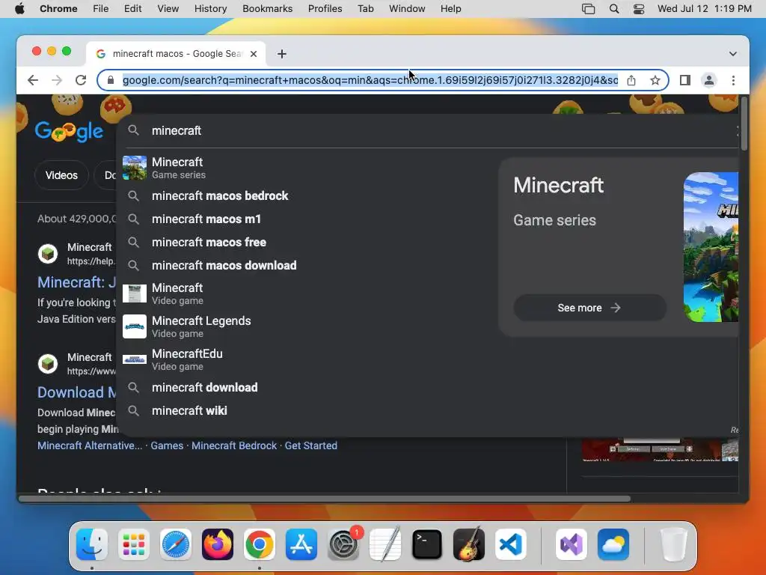Open the cloud weather app in Dock

tap(613, 544)
